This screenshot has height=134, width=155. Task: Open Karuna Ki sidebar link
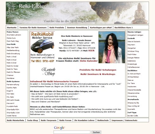point(10,103)
